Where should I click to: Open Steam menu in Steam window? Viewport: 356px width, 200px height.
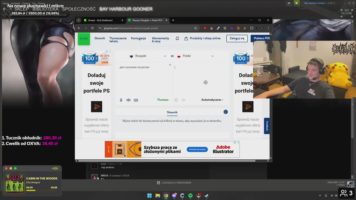(x=6, y=3)
